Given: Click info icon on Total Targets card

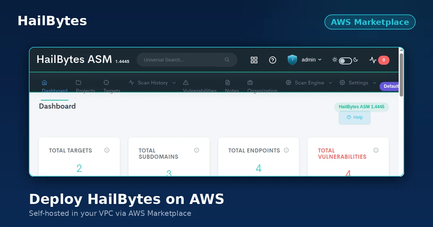Looking at the screenshot, I should point(107,150).
